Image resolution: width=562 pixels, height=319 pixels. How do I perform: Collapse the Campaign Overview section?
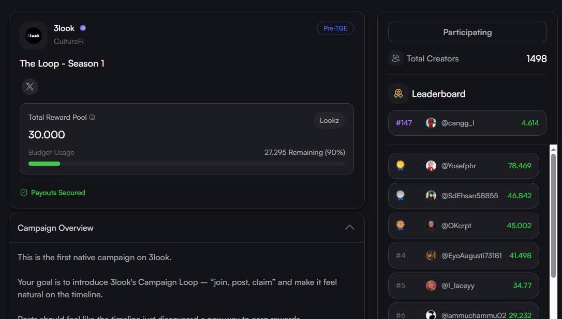click(x=350, y=228)
